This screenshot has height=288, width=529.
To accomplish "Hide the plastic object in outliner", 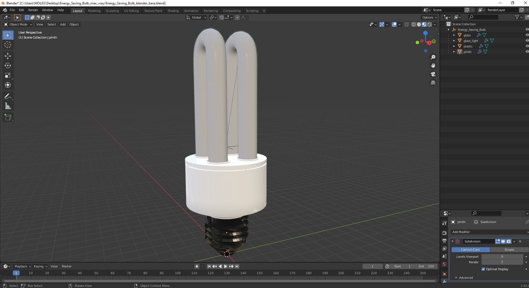I will pos(527,46).
